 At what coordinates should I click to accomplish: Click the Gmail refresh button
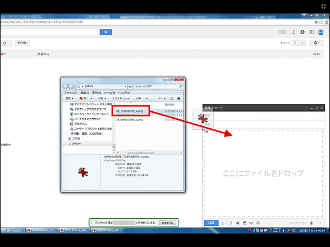click(5, 43)
